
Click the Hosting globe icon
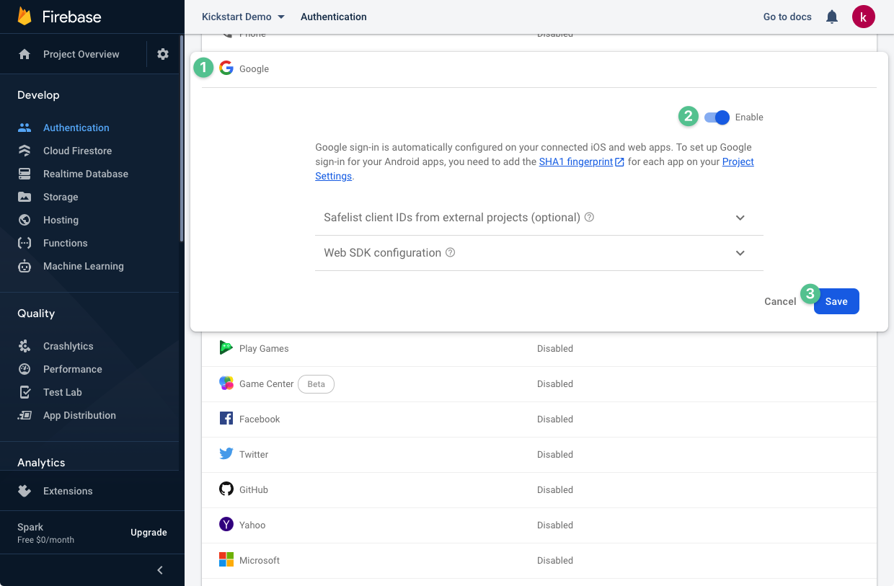(x=25, y=220)
